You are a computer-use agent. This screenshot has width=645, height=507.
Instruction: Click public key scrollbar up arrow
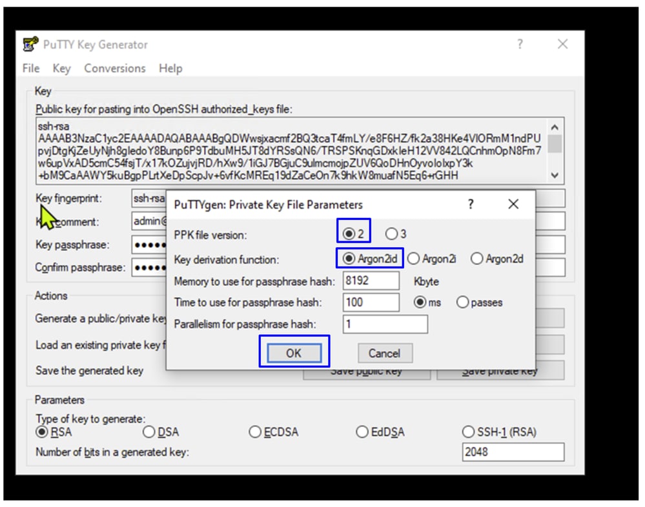click(555, 127)
